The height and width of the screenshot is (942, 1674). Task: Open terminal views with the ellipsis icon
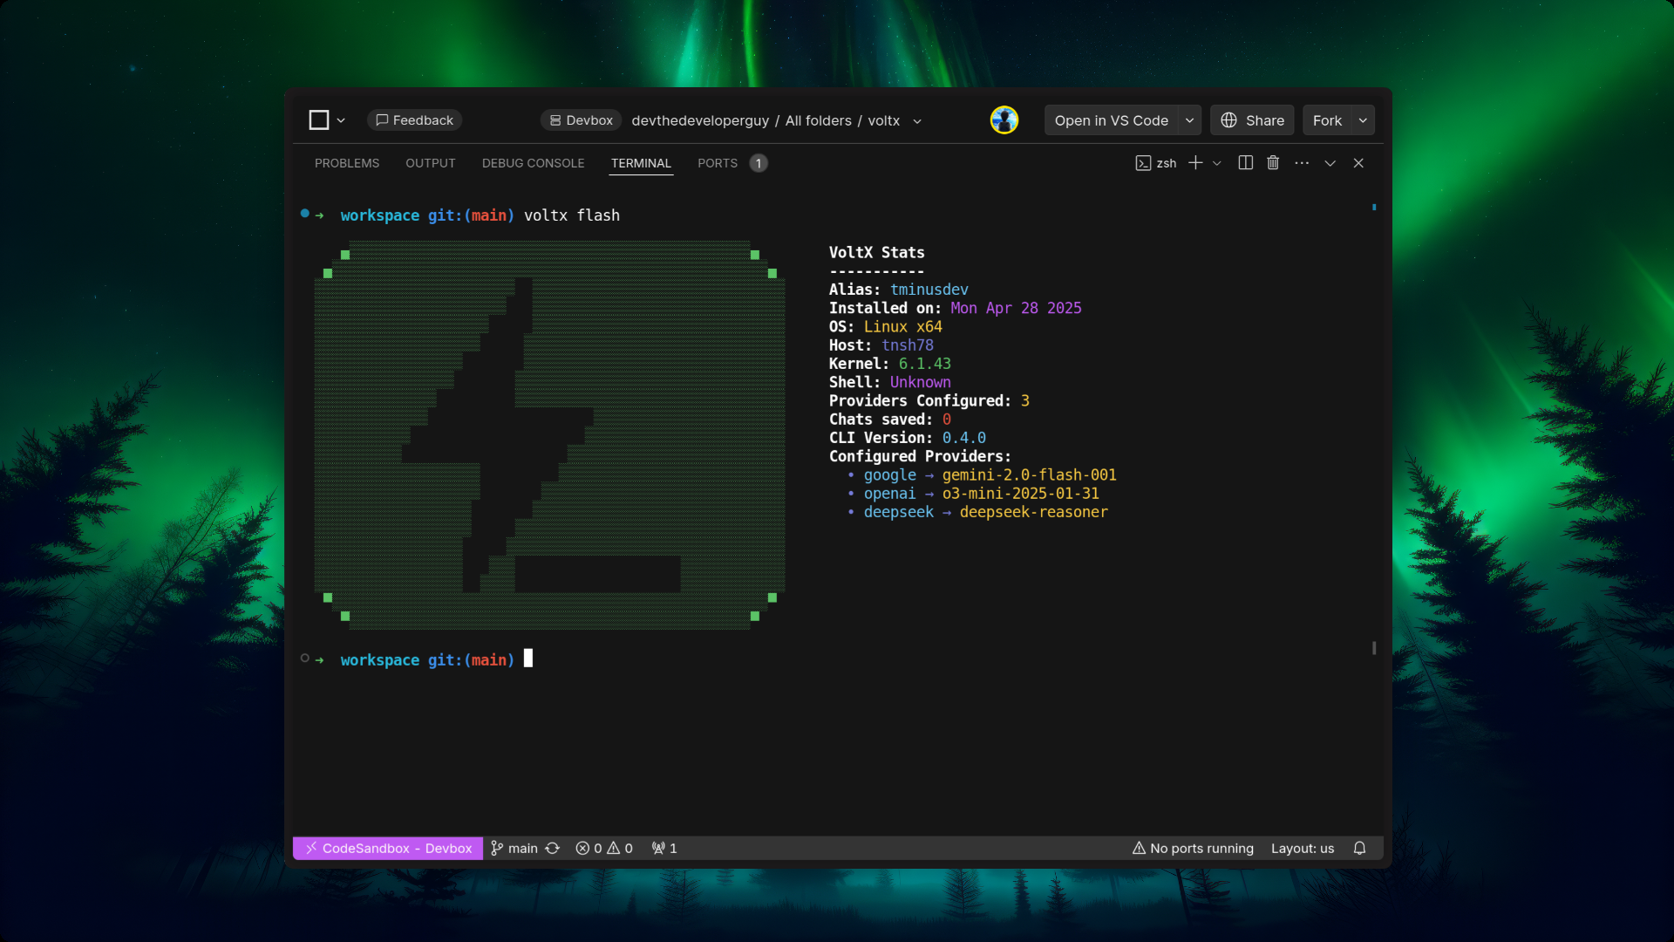tap(1302, 163)
